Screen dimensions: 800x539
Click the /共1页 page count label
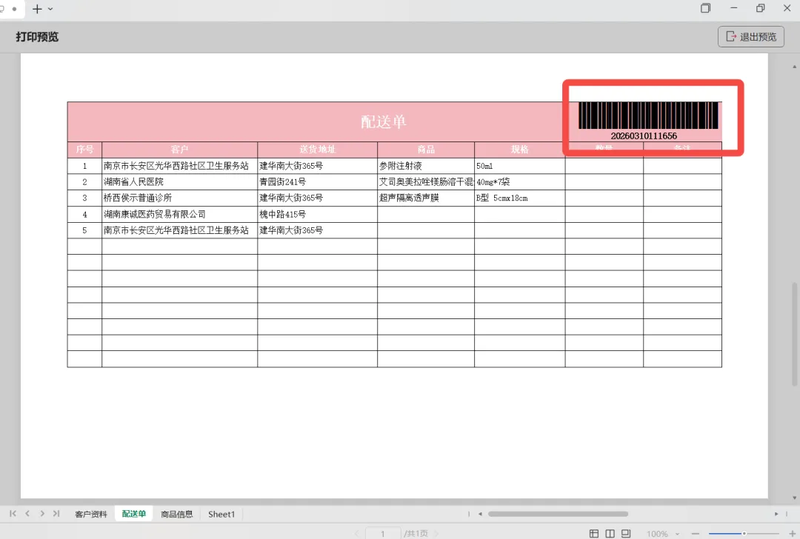point(416,533)
